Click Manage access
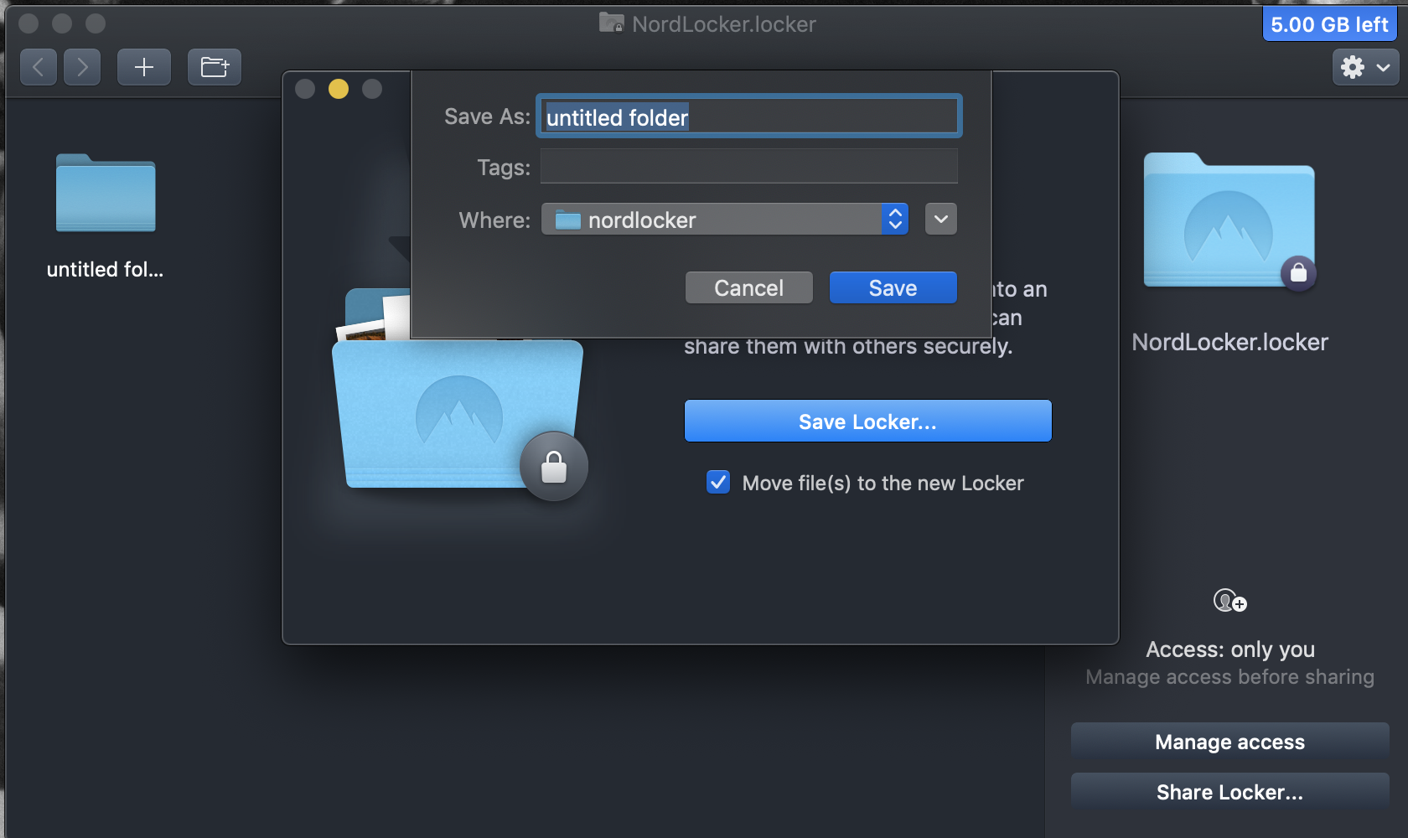Viewport: 1408px width, 838px height. point(1229,742)
